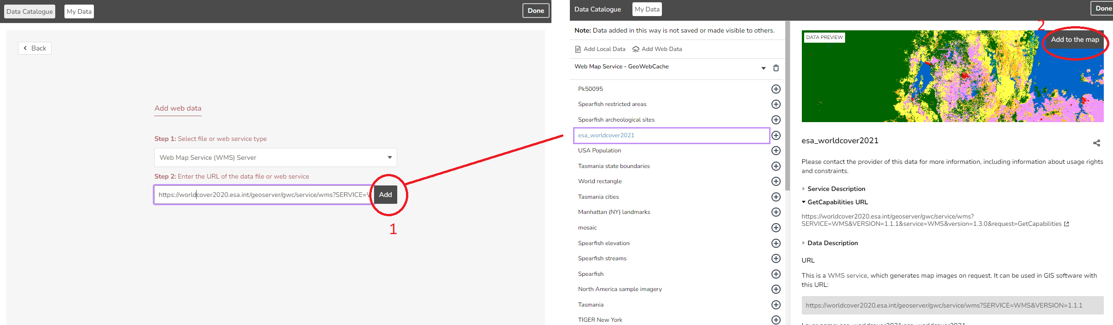Open external link icon after GetCapabilities URL
This screenshot has height=325, width=1113.
coord(1067,224)
